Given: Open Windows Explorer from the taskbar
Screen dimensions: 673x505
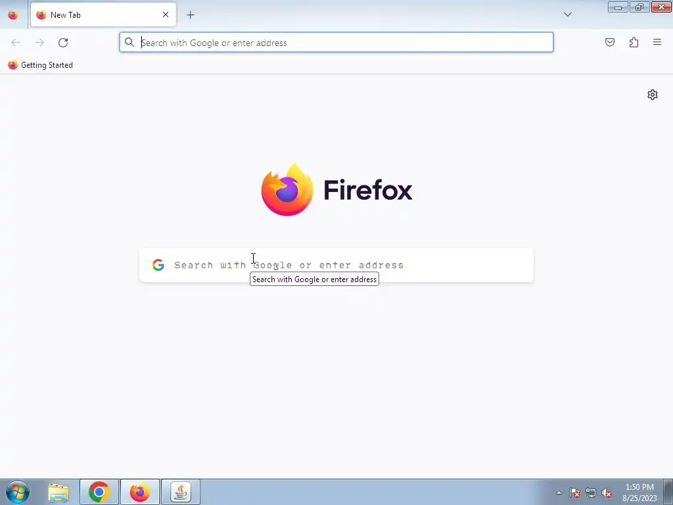Looking at the screenshot, I should 58,492.
